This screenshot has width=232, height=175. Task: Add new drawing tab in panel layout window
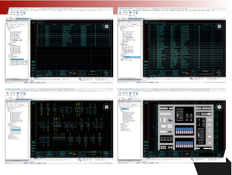pyautogui.click(x=133, y=99)
